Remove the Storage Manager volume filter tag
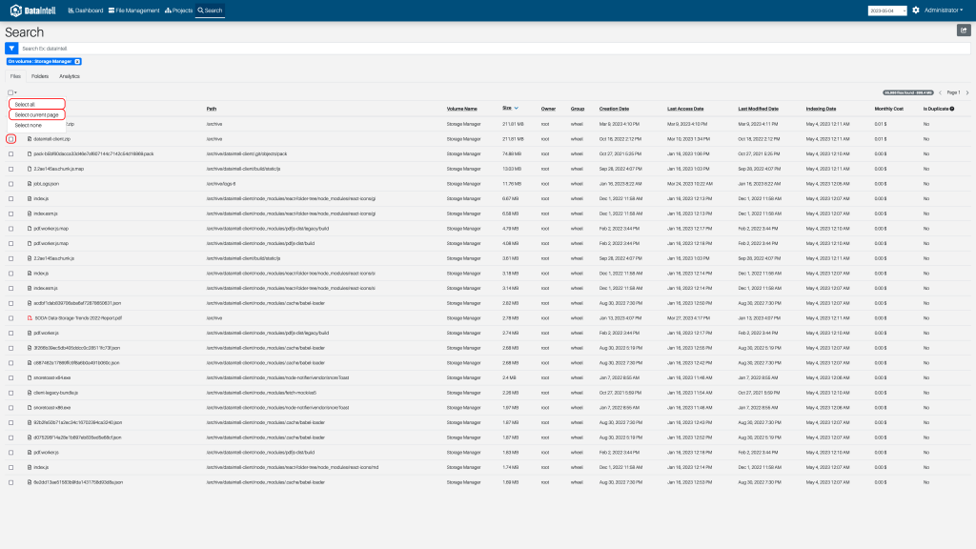The image size is (976, 549). 77,62
